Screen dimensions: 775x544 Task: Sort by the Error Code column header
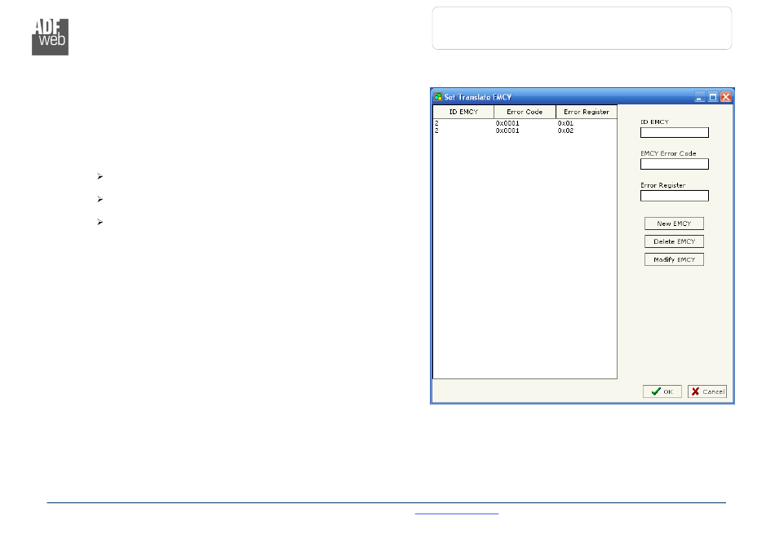(525, 112)
